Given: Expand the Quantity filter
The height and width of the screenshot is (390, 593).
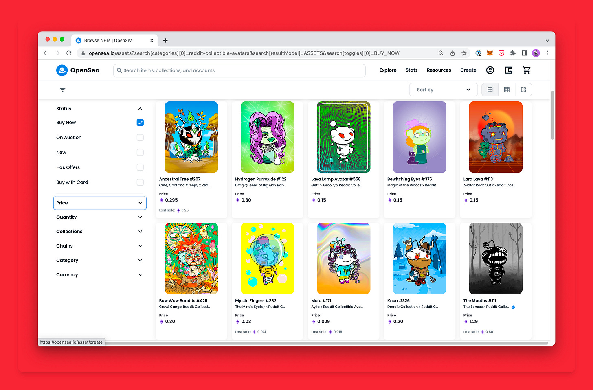Looking at the screenshot, I should [x=100, y=217].
